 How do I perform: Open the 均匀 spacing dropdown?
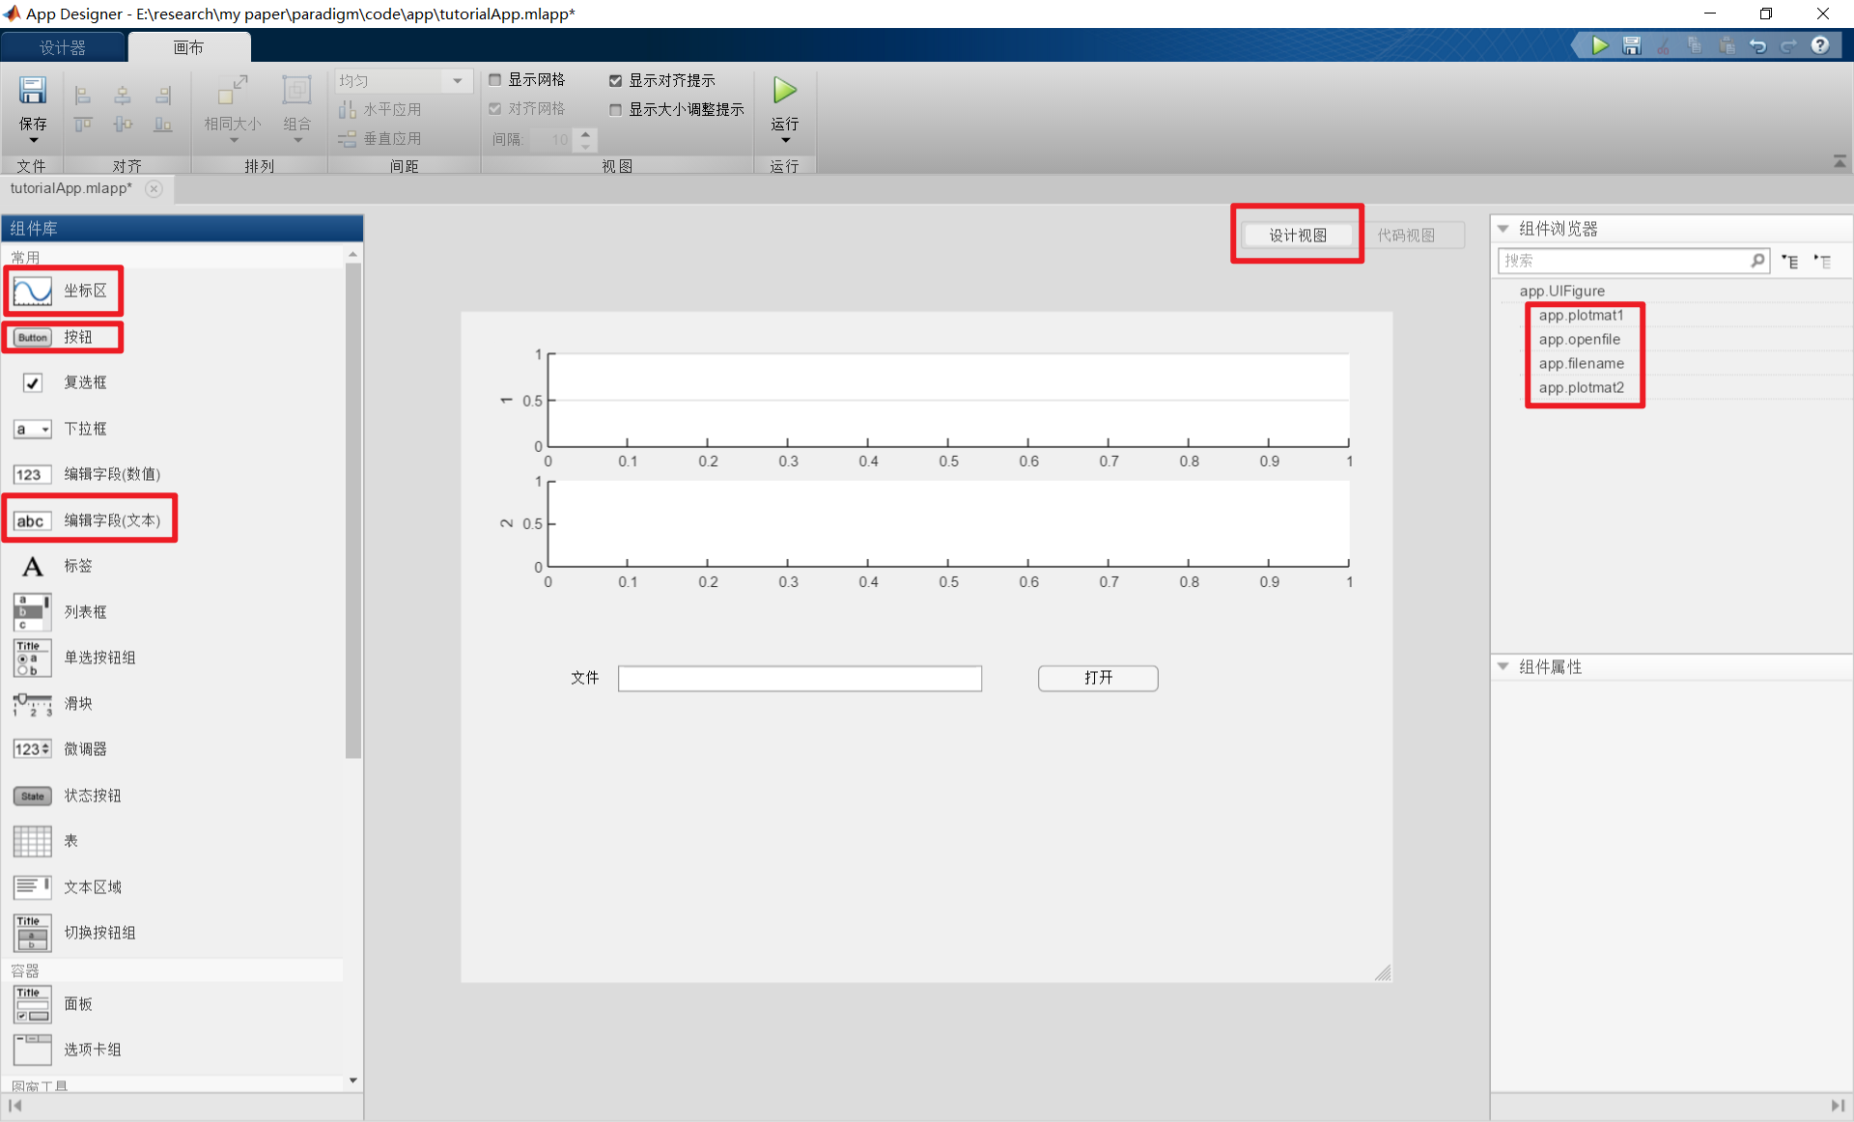pos(456,80)
